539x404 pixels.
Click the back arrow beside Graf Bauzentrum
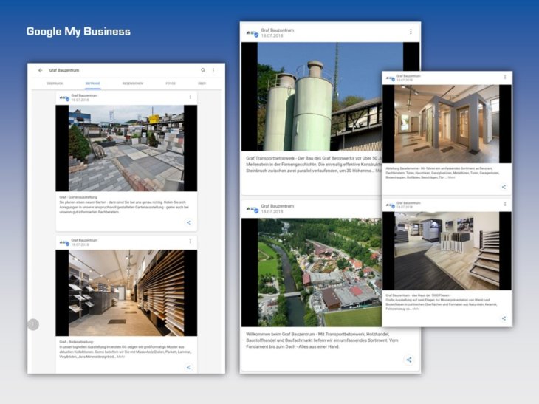pos(41,70)
